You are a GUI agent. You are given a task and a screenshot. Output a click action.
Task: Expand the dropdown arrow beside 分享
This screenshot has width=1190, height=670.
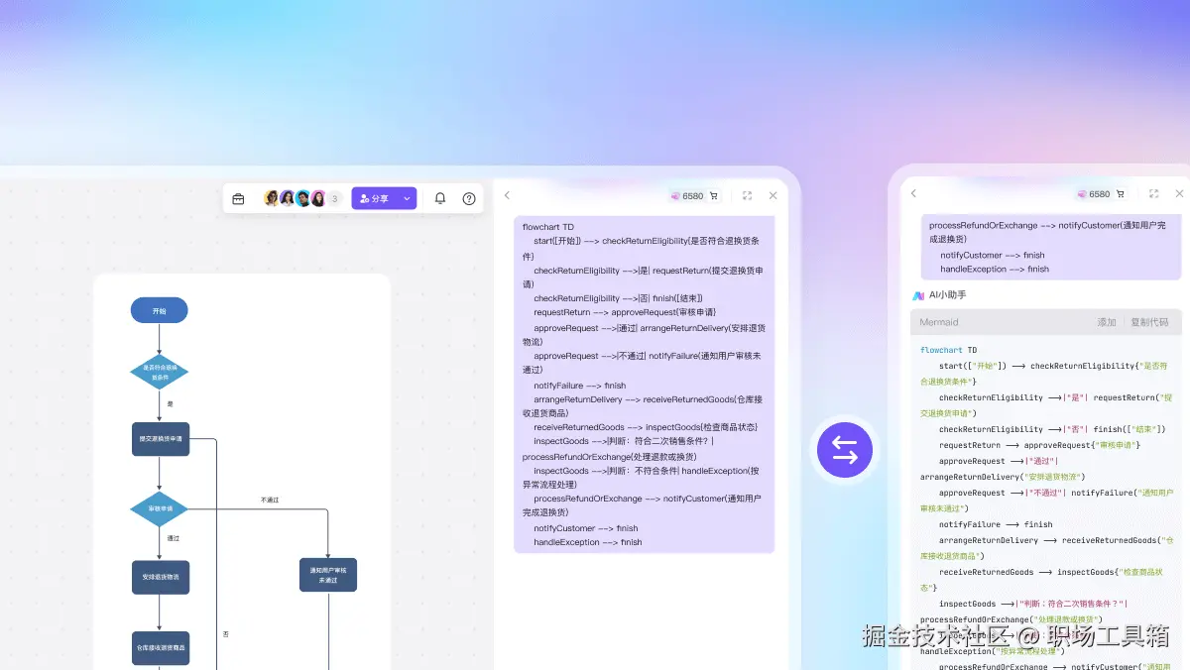tap(407, 198)
